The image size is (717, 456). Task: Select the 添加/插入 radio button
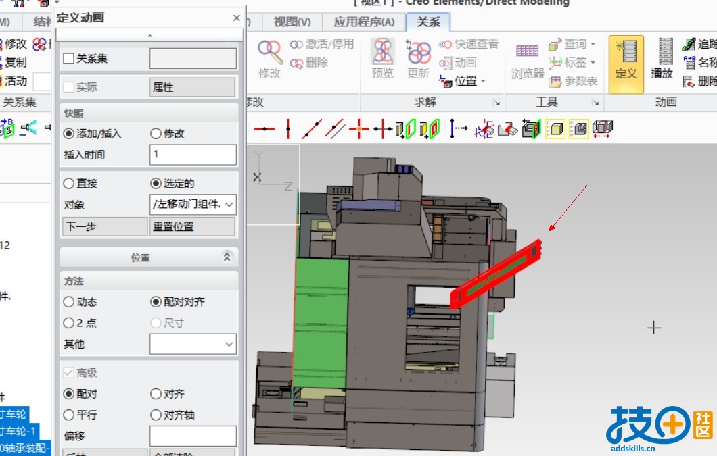coord(68,133)
